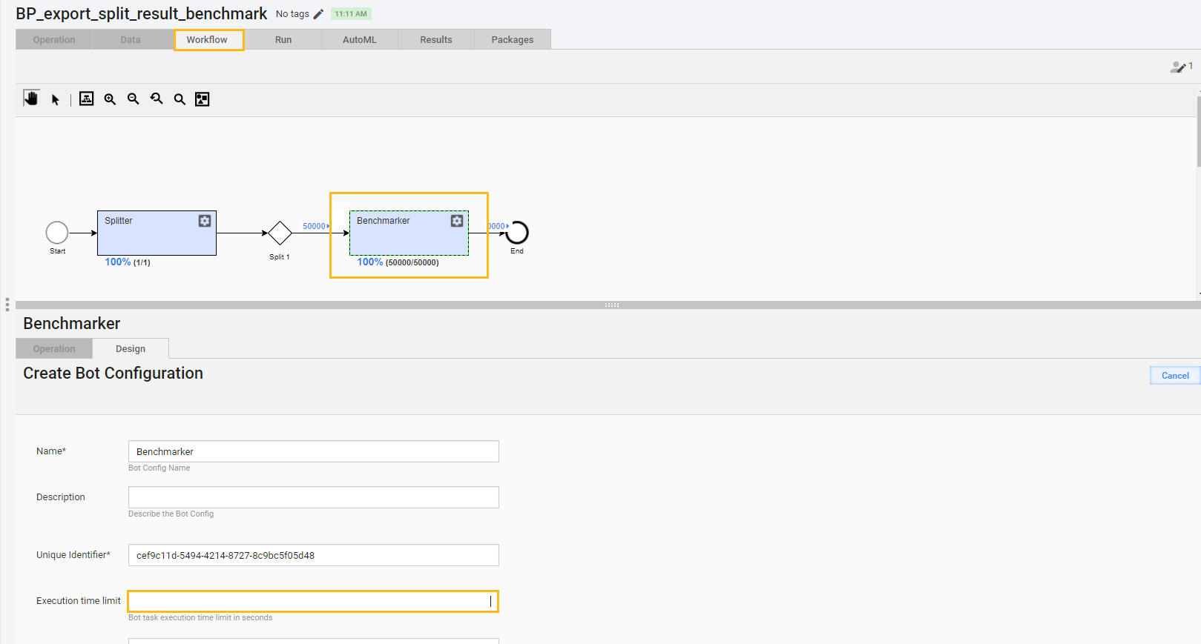Open the Benchmarker node gear settings
Viewport: 1201px width, 644px height.
click(457, 221)
